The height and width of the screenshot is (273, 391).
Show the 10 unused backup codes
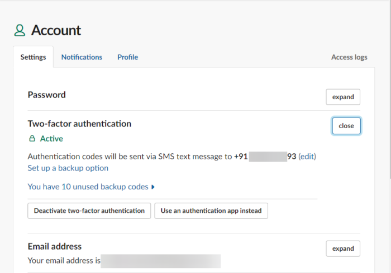[x=88, y=187]
